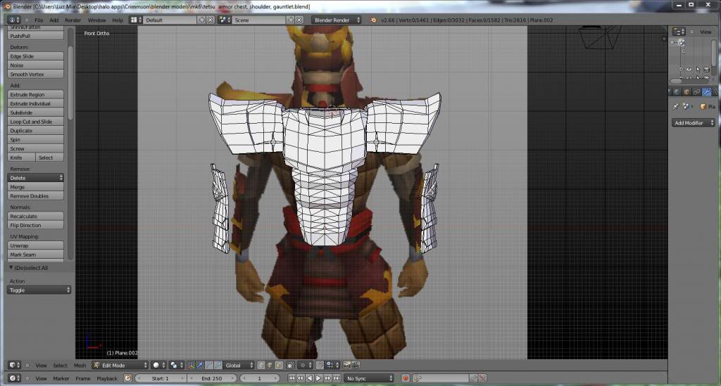This screenshot has width=721, height=386.
Task: Click the Screw tool button
Action: tap(35, 149)
